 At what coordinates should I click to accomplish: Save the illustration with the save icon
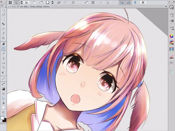pyautogui.click(x=48, y=3)
